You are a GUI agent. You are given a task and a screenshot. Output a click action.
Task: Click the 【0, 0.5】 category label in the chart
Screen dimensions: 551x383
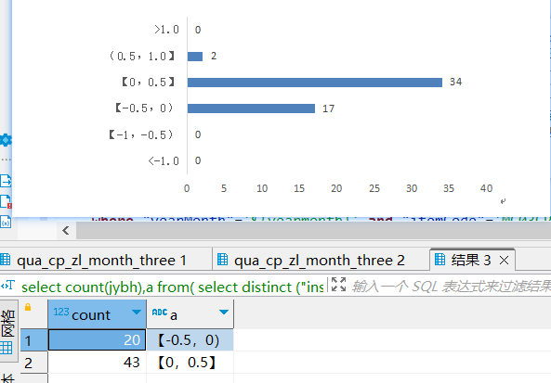pos(148,83)
